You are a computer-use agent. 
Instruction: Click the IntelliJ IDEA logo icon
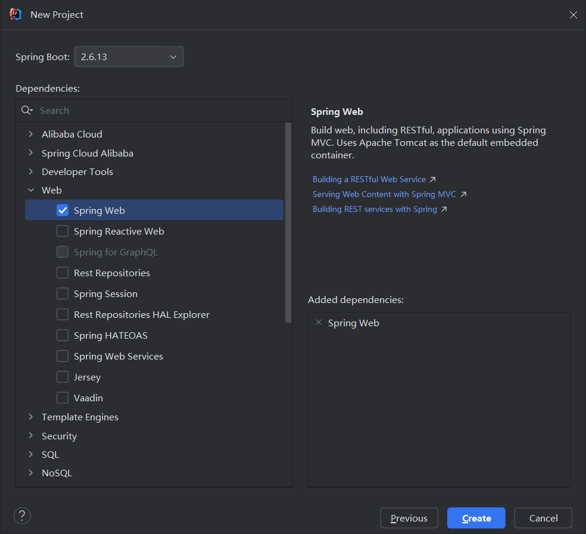(x=15, y=14)
